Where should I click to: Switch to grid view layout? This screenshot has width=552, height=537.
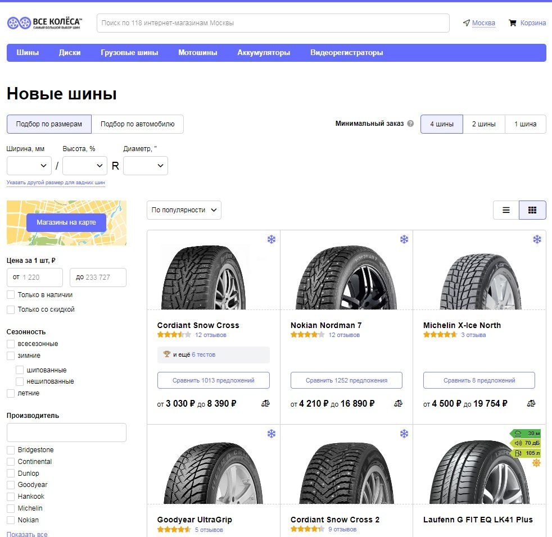click(532, 210)
